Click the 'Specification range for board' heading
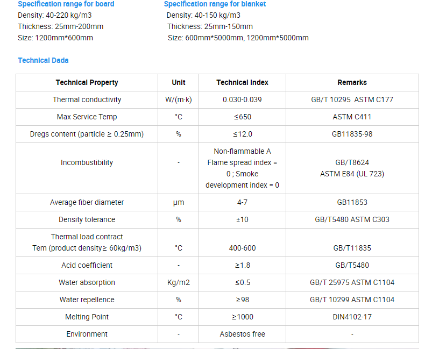446x349 pixels. 66,4
